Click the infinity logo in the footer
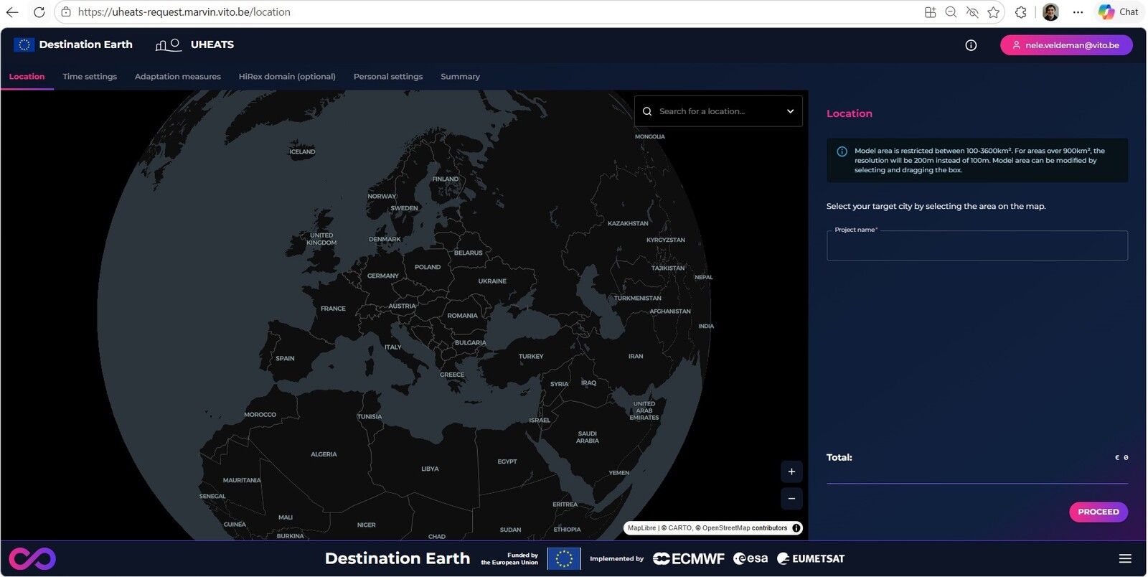 [x=32, y=558]
